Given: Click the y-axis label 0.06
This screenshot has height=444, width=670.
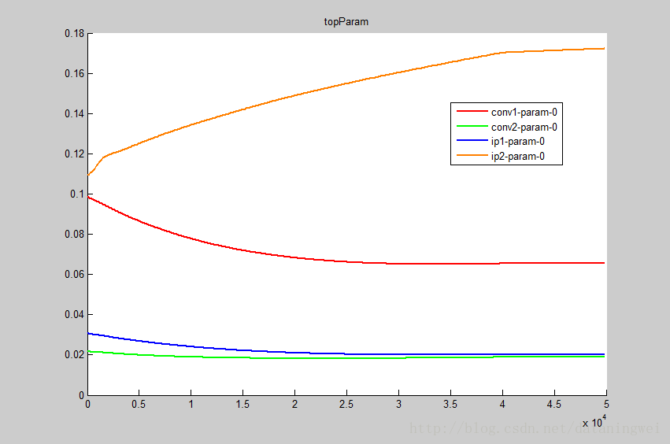Looking at the screenshot, I should point(74,274).
